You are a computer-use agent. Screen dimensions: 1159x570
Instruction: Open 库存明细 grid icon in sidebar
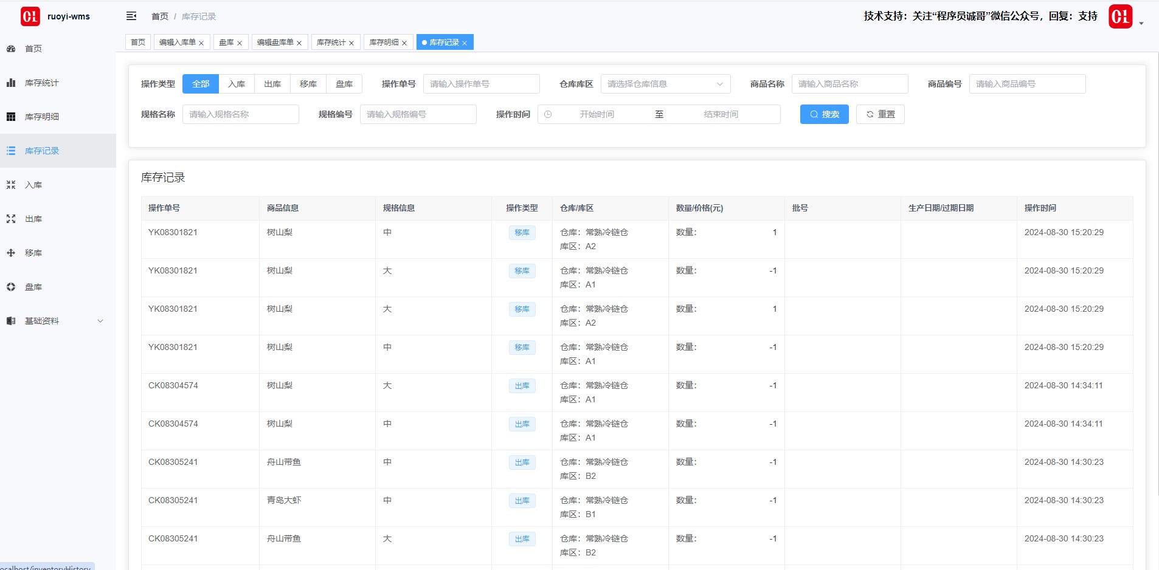11,117
